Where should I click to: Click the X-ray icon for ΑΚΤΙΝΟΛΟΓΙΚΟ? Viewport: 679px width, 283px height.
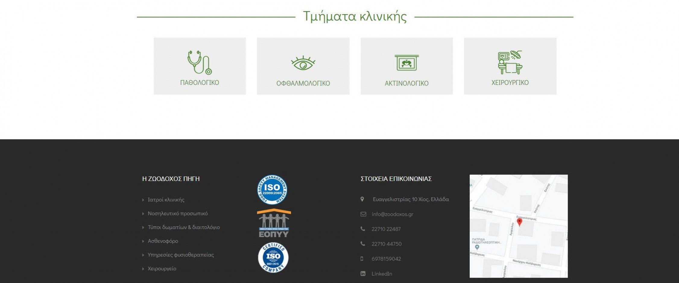coord(406,63)
